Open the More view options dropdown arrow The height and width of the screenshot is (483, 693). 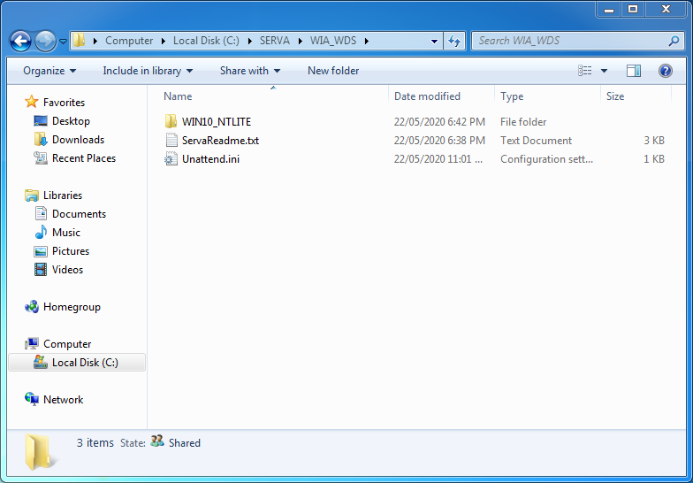pos(604,71)
